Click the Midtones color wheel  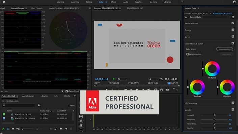212,69
